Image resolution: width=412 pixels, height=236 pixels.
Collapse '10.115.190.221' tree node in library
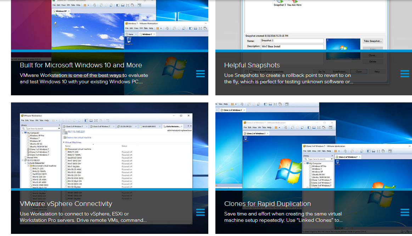pyautogui.click(x=23, y=160)
